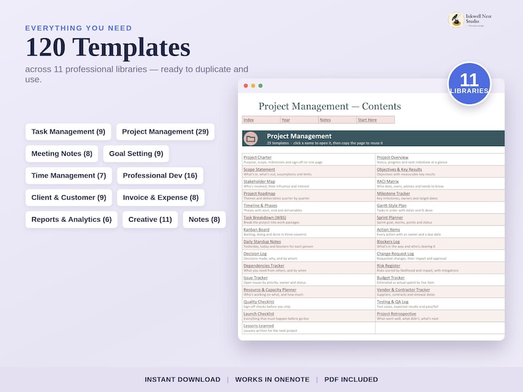Open the Issue Tracker link
This screenshot has width=523, height=392.
pyautogui.click(x=256, y=278)
